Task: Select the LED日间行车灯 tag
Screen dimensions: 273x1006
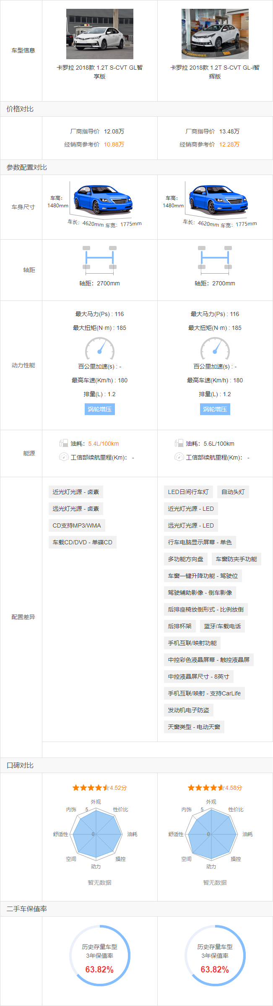Action: 188,492
